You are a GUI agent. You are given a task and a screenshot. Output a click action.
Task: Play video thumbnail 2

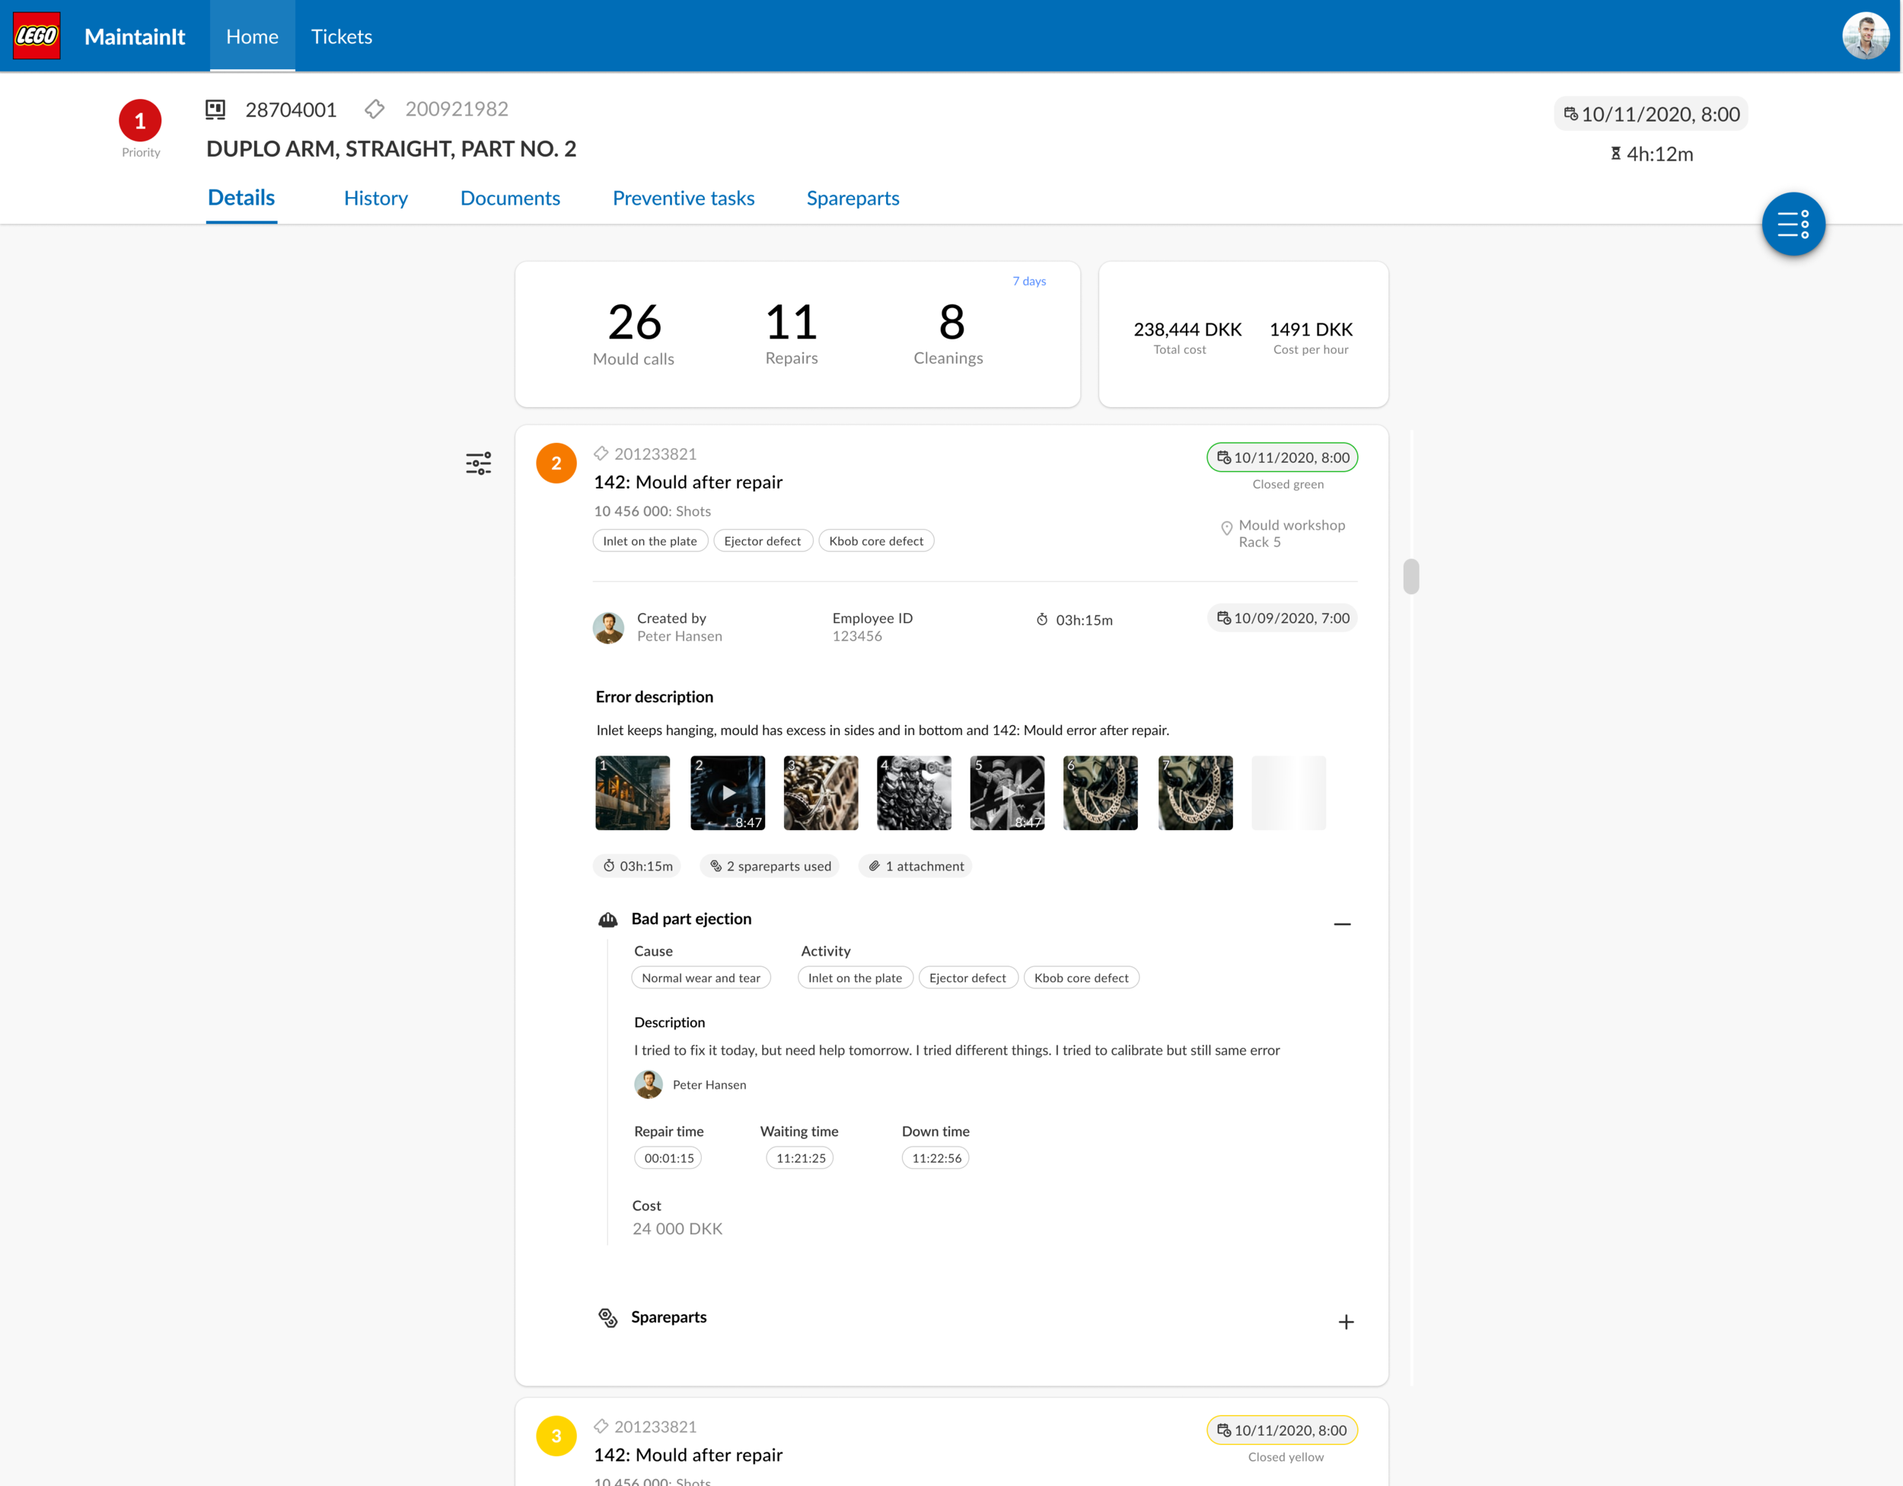(x=728, y=793)
